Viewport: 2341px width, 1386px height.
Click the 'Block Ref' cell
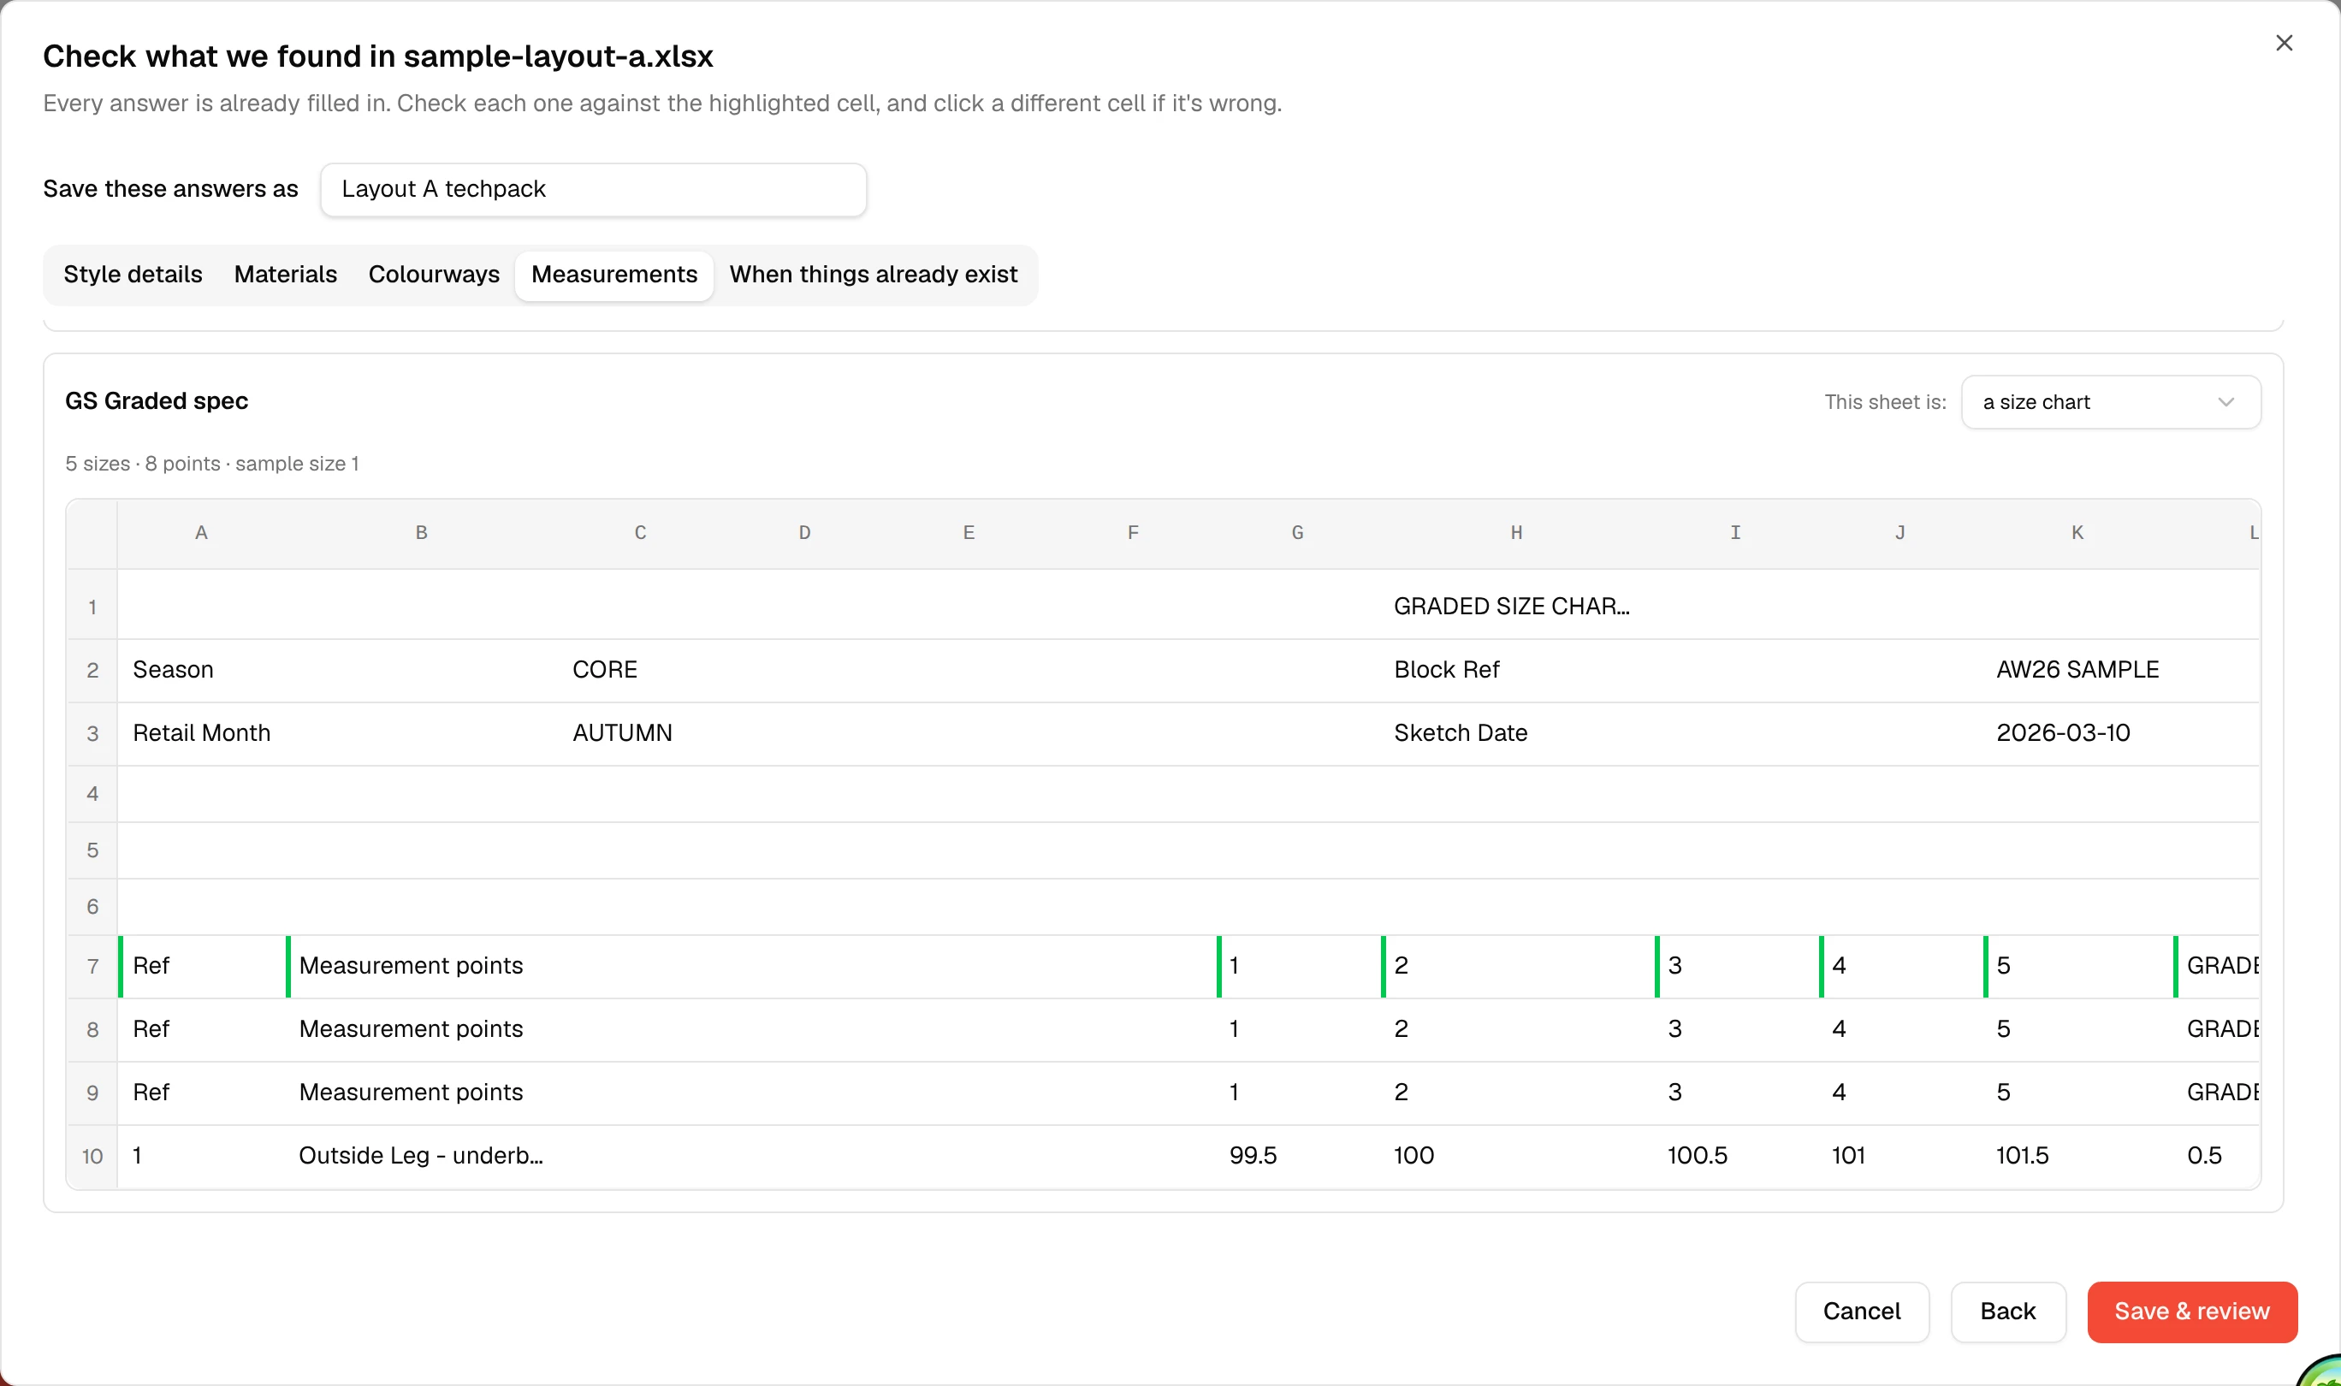1516,671
